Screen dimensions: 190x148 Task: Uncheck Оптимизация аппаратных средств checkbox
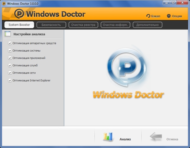[10, 43]
